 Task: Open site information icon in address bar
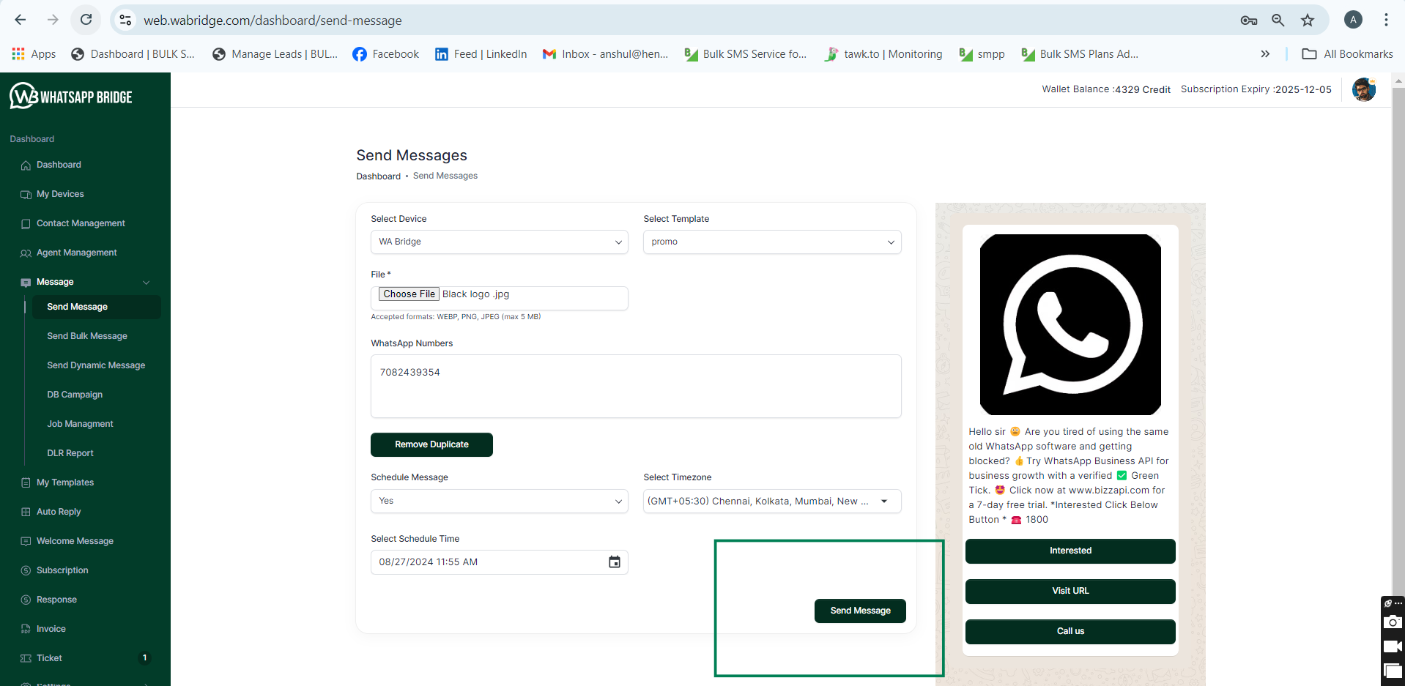pyautogui.click(x=126, y=20)
